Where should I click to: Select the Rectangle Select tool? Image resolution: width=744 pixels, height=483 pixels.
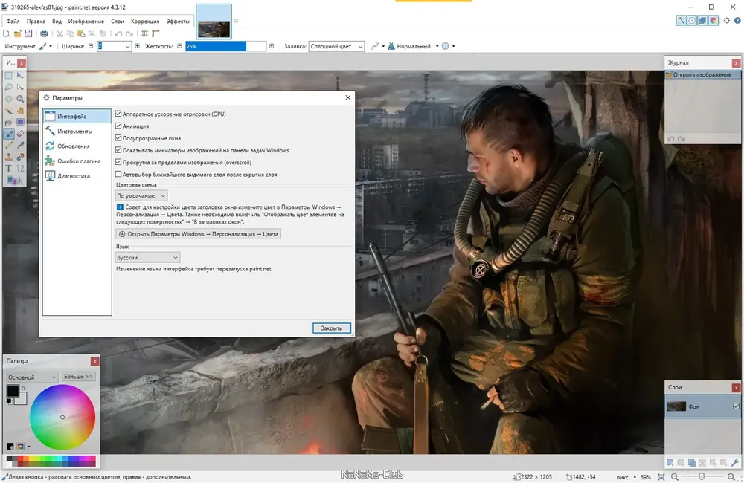[x=8, y=76]
